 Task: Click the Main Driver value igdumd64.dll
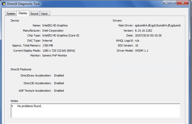[x=158, y=25]
